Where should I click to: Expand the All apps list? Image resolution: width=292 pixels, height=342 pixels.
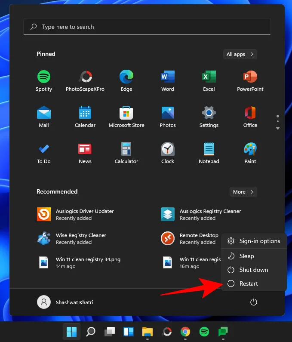[240, 54]
